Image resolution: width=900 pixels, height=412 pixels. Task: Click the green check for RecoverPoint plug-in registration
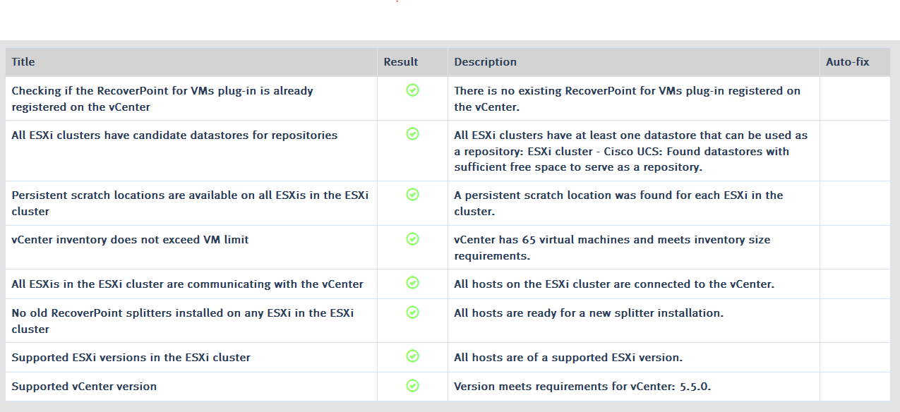point(413,90)
